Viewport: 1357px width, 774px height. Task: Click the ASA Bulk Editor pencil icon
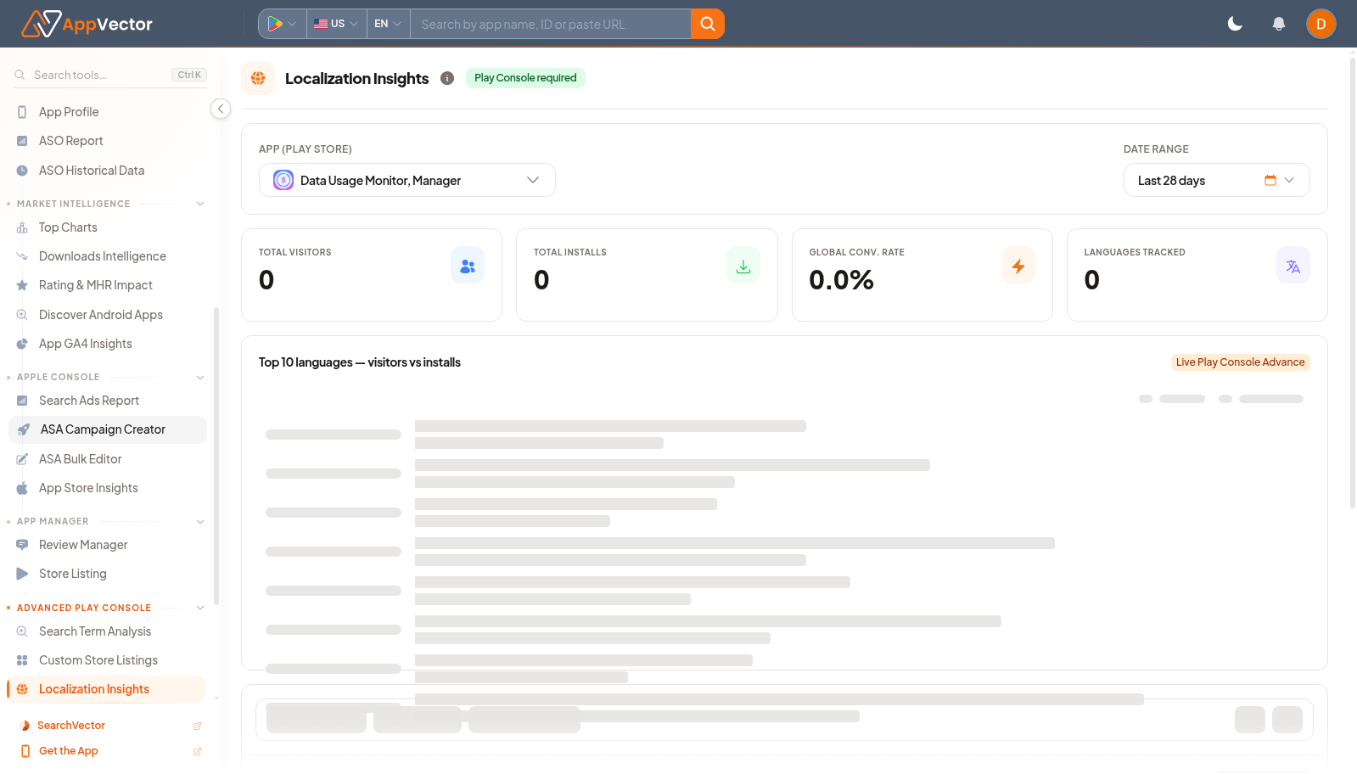(x=22, y=459)
